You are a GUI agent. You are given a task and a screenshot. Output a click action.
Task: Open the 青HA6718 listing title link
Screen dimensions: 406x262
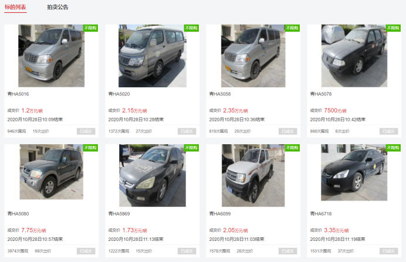(x=321, y=214)
